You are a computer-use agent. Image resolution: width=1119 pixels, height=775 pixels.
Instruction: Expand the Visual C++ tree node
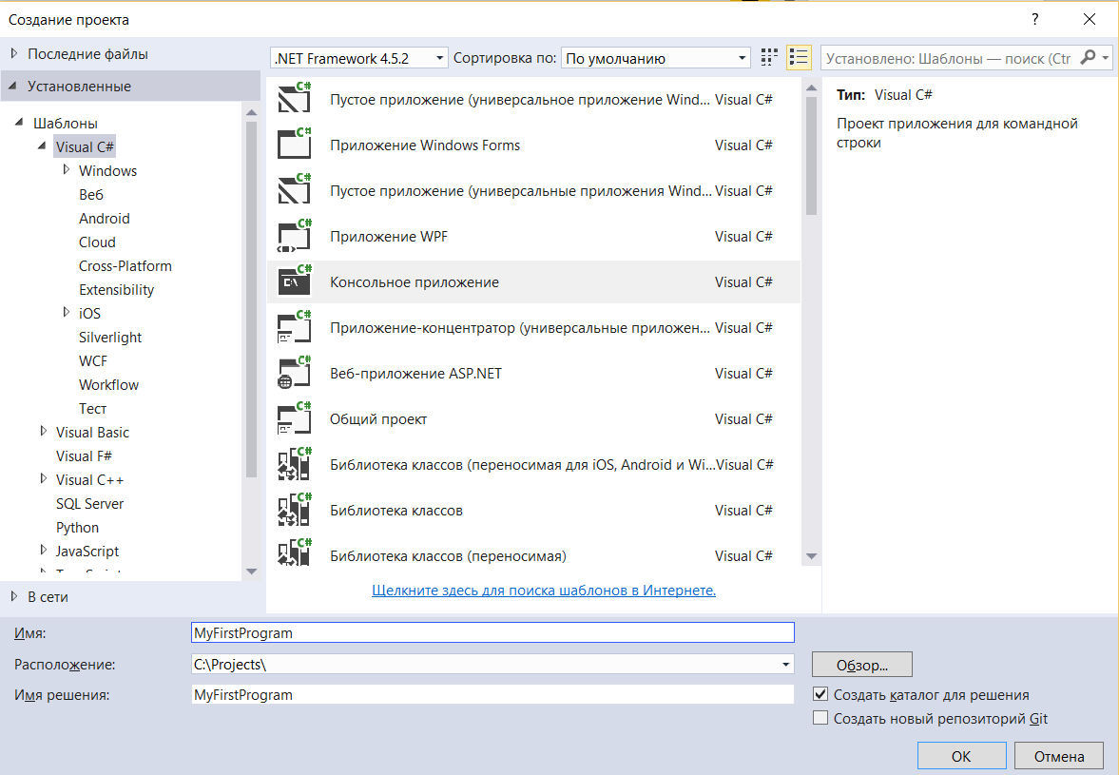(x=44, y=479)
